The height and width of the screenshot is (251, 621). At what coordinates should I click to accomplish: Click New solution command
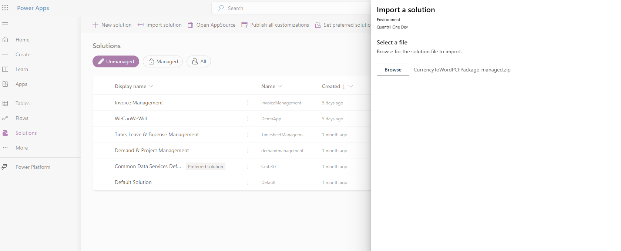coord(112,25)
